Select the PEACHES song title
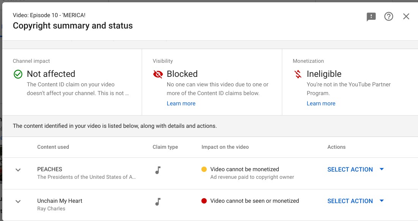Image resolution: width=418 pixels, height=221 pixels. pos(49,169)
